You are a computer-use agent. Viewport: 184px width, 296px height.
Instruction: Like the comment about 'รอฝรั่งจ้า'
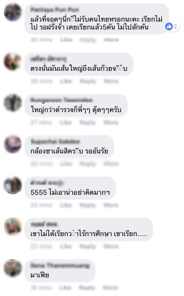(x=66, y=40)
